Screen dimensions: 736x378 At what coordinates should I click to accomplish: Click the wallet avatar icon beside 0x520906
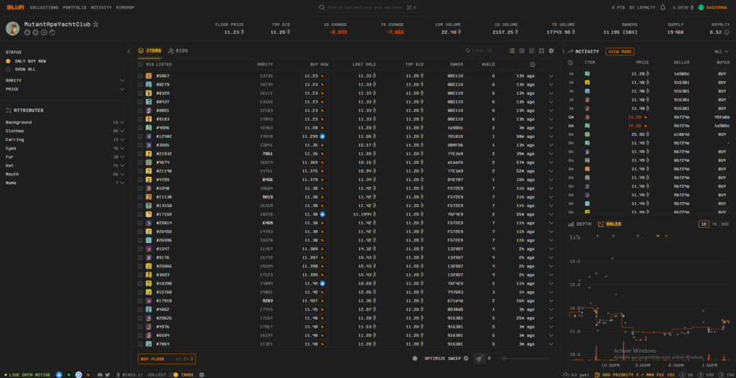(x=701, y=7)
